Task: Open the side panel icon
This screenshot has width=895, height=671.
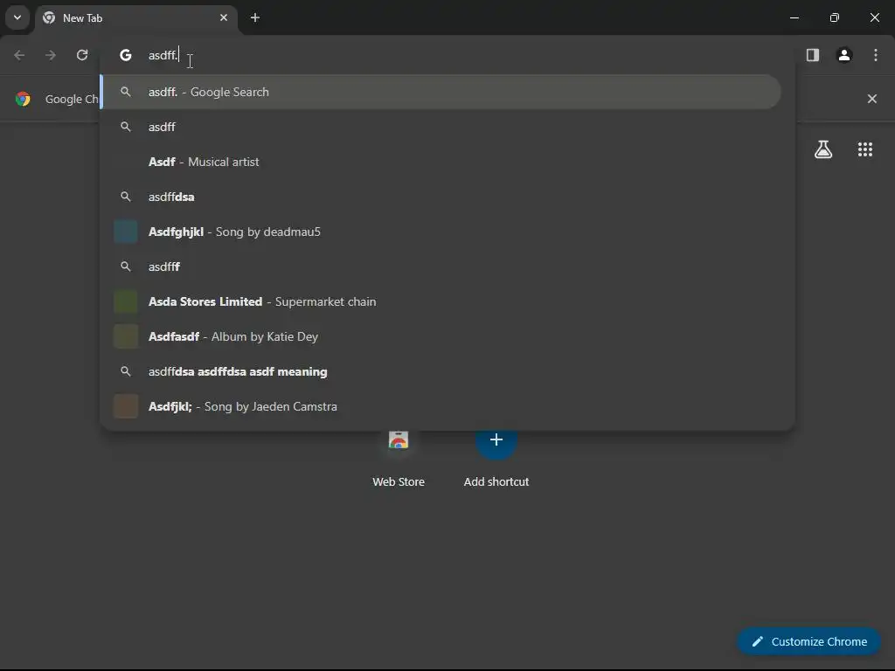Action: [813, 55]
